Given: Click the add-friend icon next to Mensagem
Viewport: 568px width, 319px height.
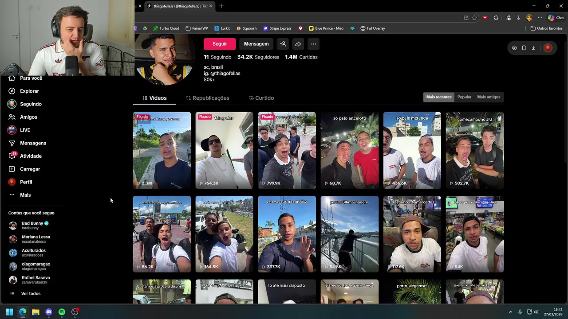Looking at the screenshot, I should tap(283, 44).
